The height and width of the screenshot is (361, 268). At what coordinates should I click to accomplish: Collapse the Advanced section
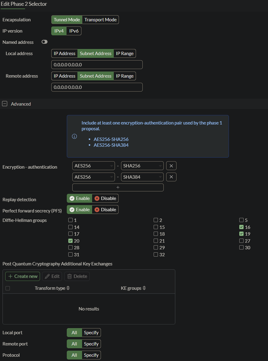(x=5, y=104)
